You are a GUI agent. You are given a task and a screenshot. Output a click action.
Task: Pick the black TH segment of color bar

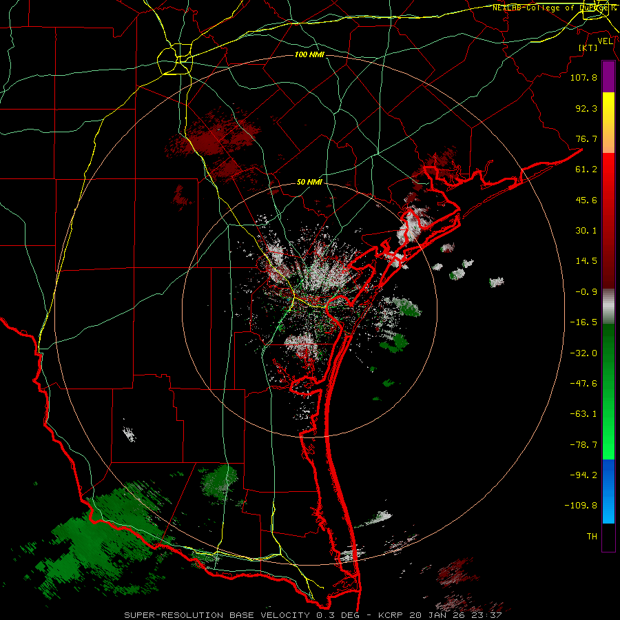(x=609, y=537)
